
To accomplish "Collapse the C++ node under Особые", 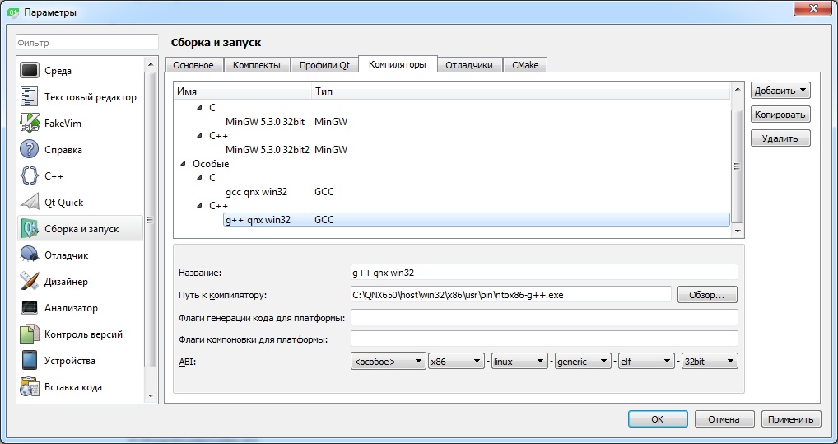I will 199,205.
